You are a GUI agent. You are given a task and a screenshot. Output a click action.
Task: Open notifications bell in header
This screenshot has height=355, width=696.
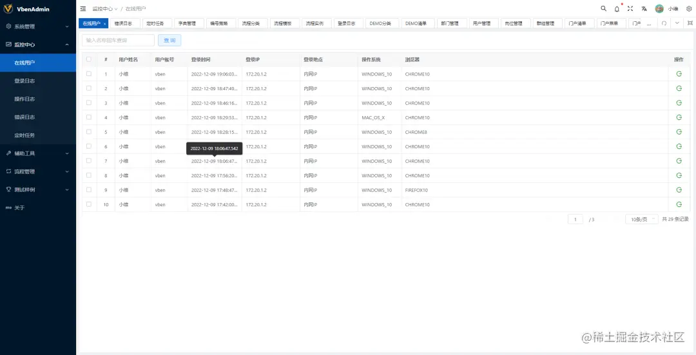[617, 8]
